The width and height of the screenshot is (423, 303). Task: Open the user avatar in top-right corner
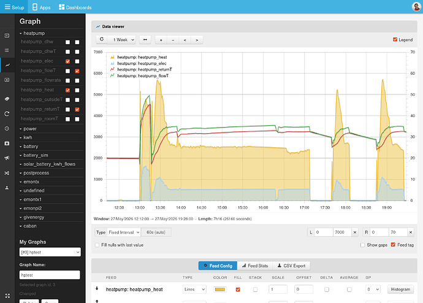pyautogui.click(x=416, y=7)
